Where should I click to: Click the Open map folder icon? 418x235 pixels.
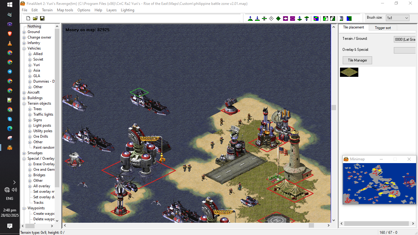(35, 18)
